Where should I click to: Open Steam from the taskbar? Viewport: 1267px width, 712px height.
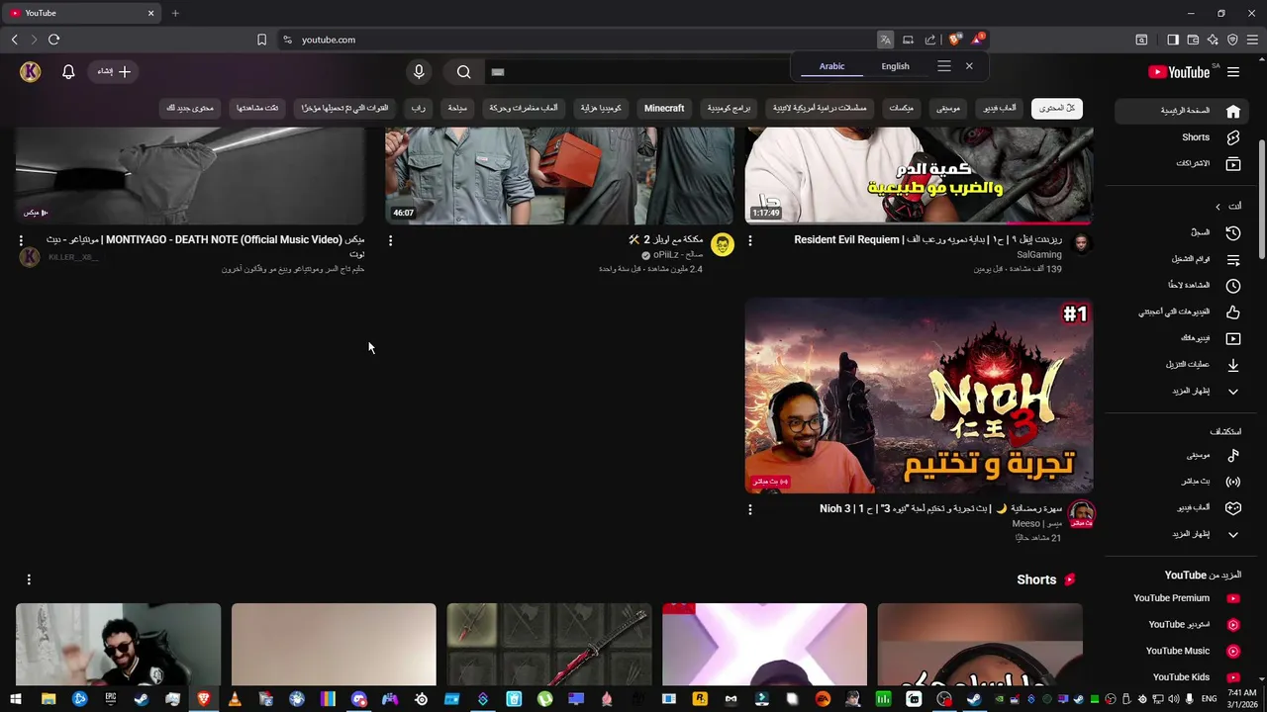[x=142, y=699]
